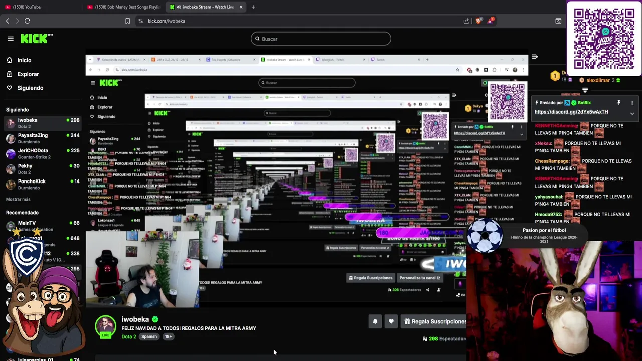Click Hmoda9752 username in chat

[549, 214]
